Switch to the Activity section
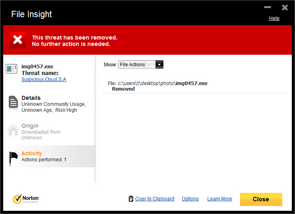The image size is (295, 214). point(49,157)
